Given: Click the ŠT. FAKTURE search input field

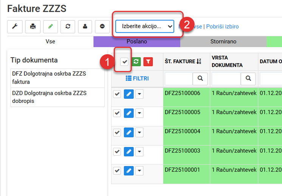Looking at the screenshot, I should [178, 78].
